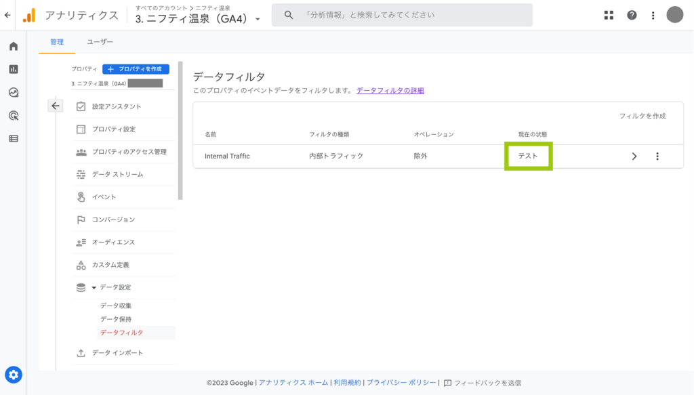Click テスト status cell

click(528, 156)
